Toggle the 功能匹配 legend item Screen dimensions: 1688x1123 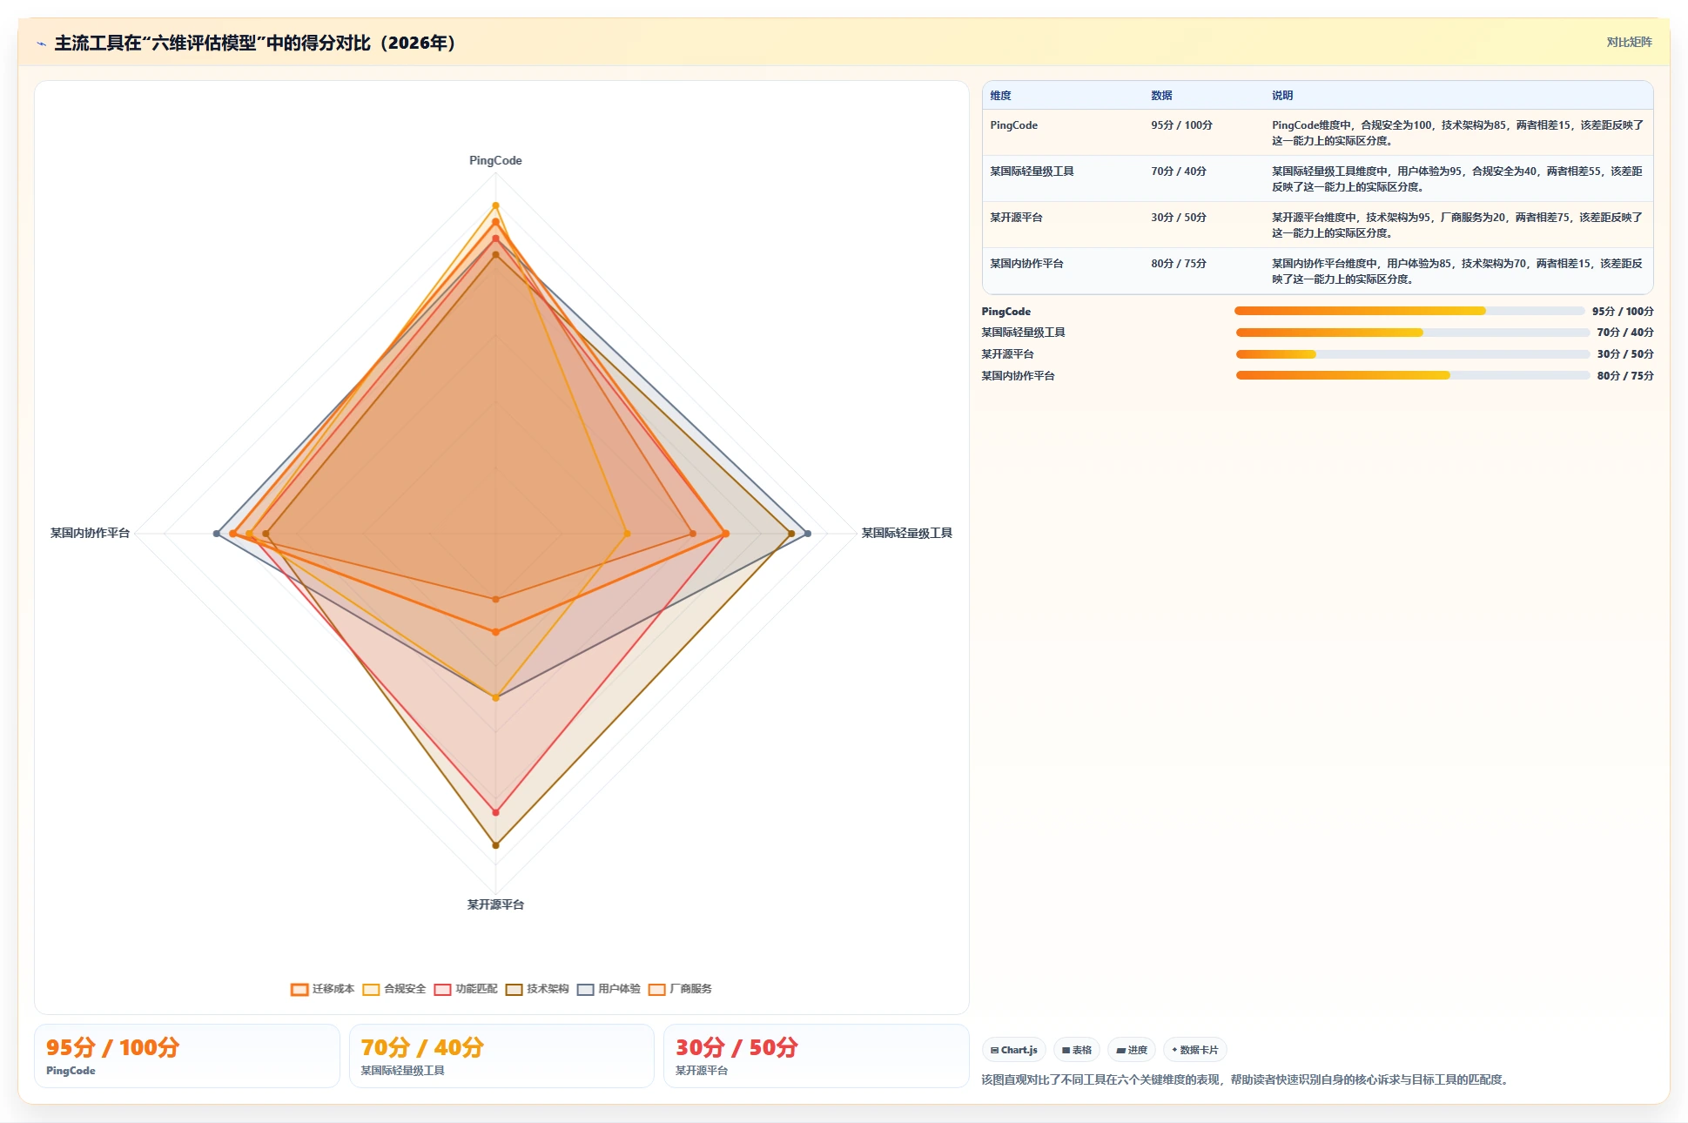pyautogui.click(x=466, y=989)
